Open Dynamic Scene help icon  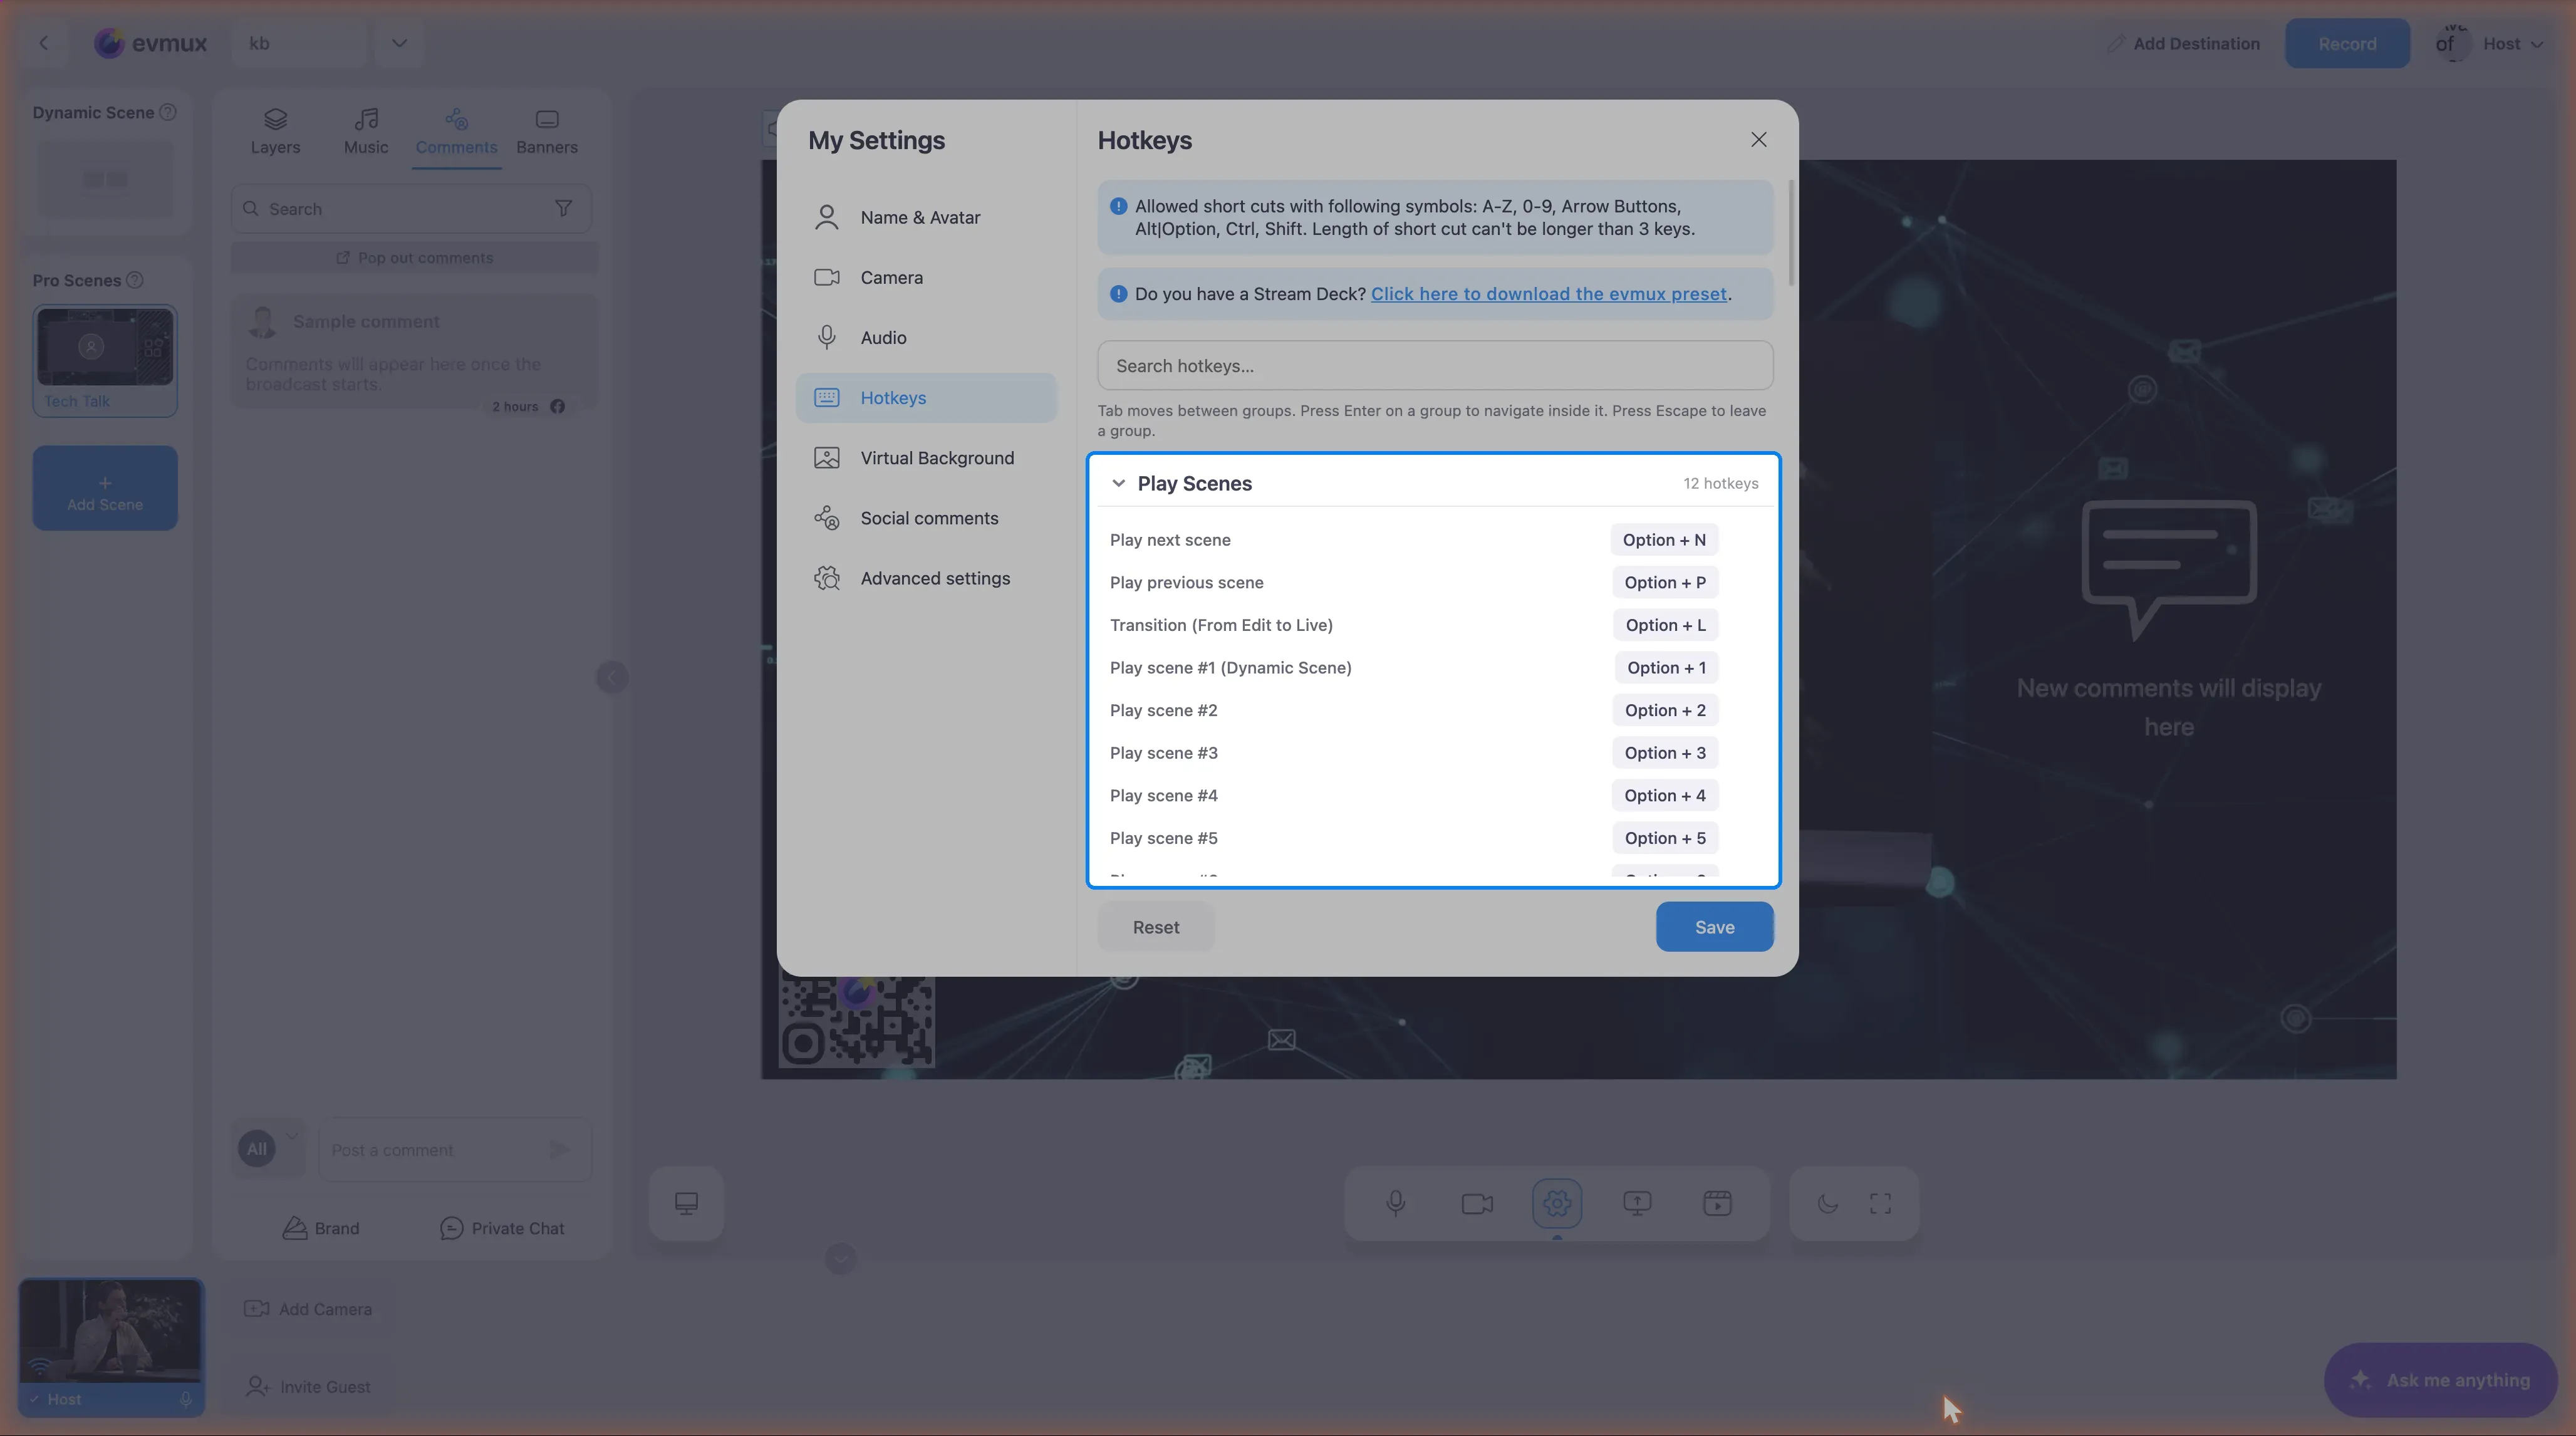click(168, 112)
